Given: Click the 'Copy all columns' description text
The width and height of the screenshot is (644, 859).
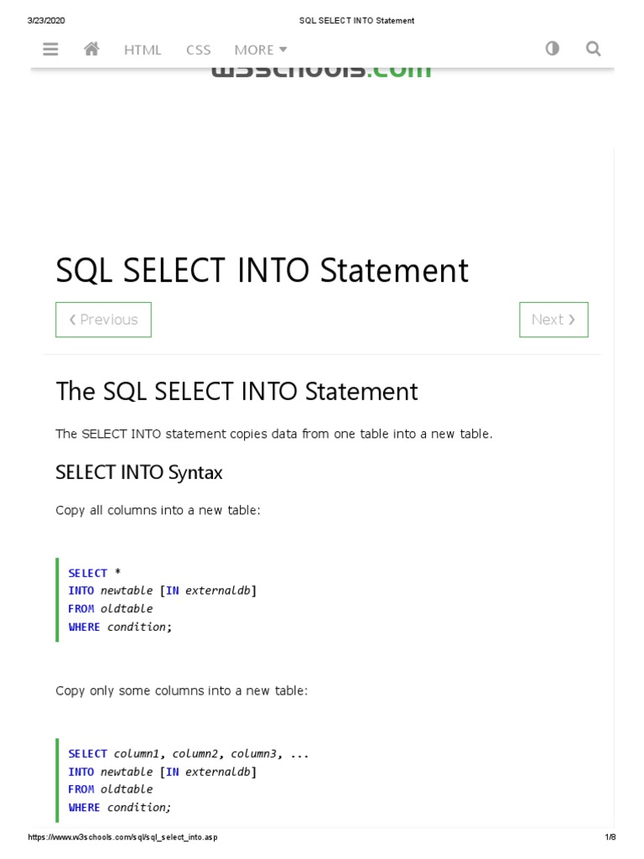Looking at the screenshot, I should (158, 510).
